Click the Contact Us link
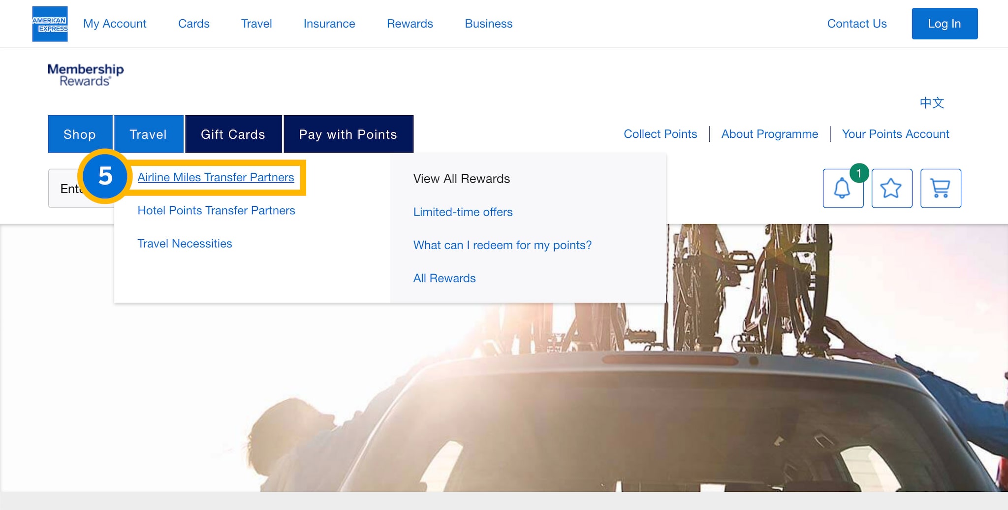This screenshot has height=510, width=1008. click(856, 24)
